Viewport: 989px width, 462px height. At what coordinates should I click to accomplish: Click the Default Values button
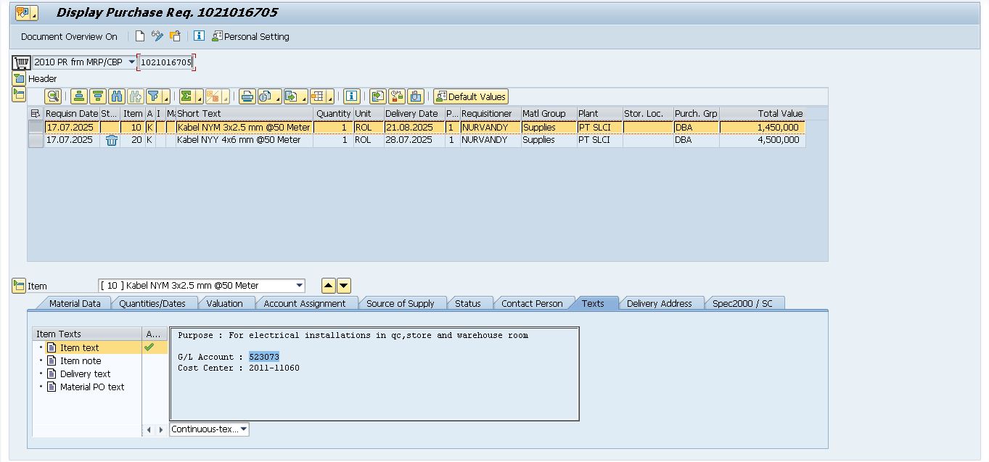coord(471,96)
